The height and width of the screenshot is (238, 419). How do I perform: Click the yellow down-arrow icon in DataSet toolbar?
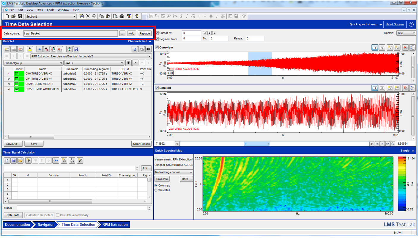[29, 49]
